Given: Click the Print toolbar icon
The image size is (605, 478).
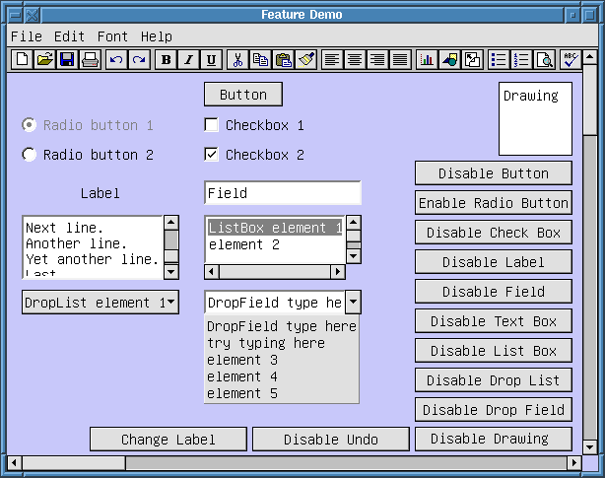Looking at the screenshot, I should click(91, 60).
